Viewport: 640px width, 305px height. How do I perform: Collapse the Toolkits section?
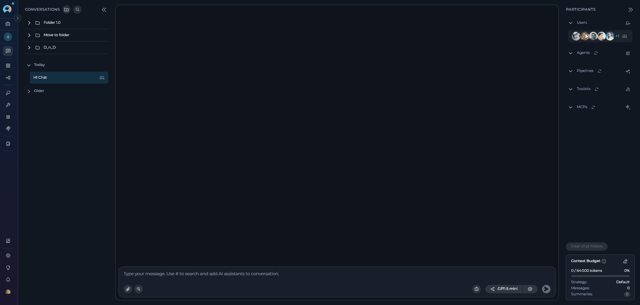(x=571, y=89)
